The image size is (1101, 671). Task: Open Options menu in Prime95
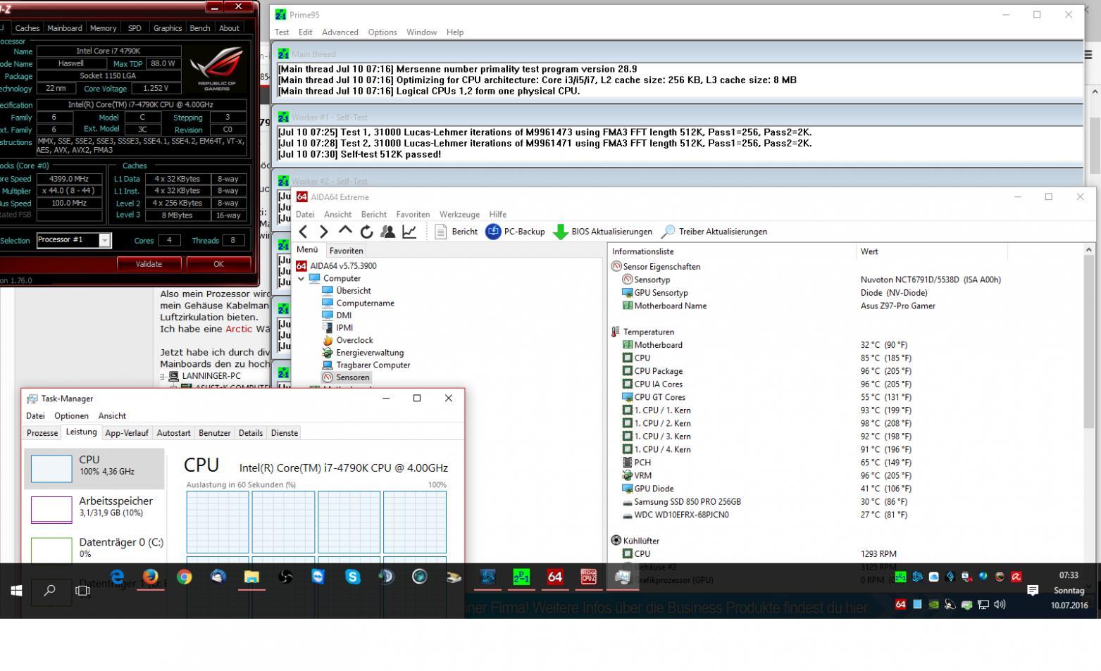pyautogui.click(x=382, y=32)
